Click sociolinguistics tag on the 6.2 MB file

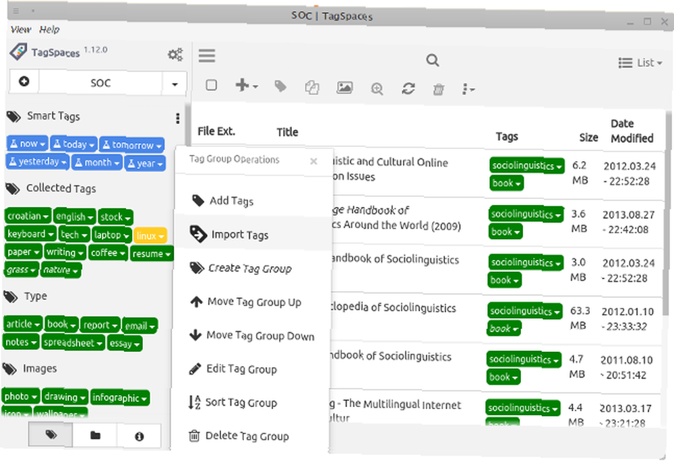pyautogui.click(x=526, y=165)
